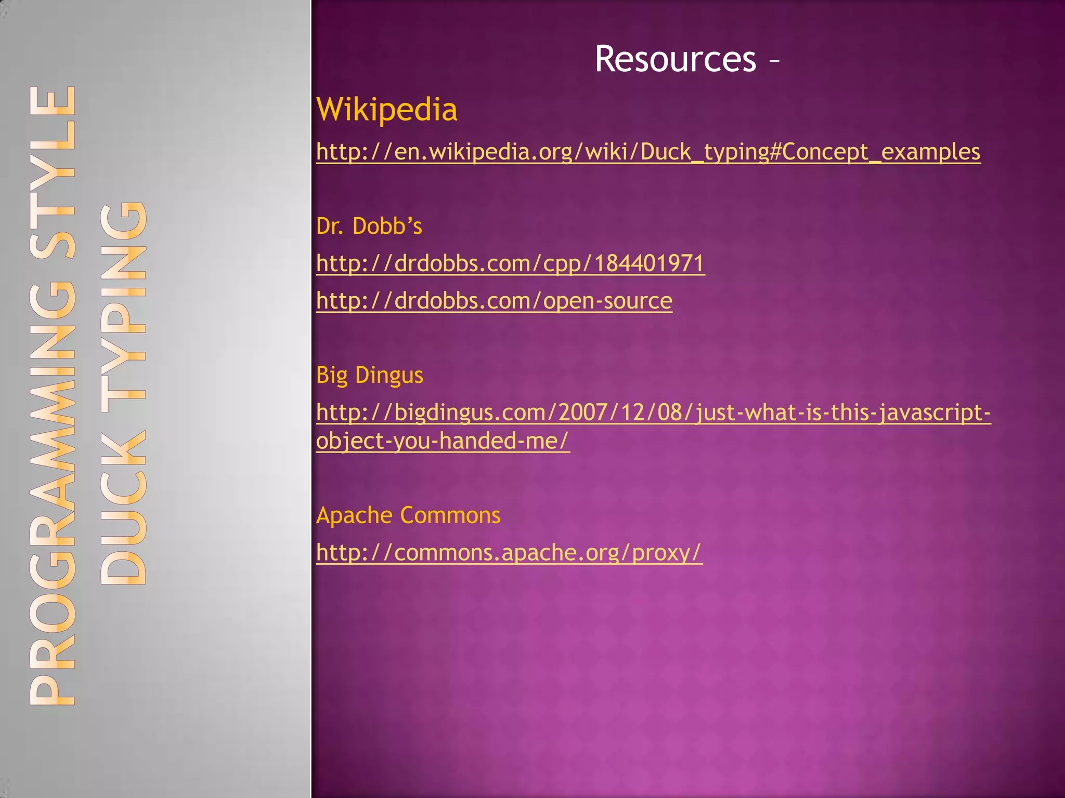Follow the drdobbs.com/open-source link

(x=494, y=301)
